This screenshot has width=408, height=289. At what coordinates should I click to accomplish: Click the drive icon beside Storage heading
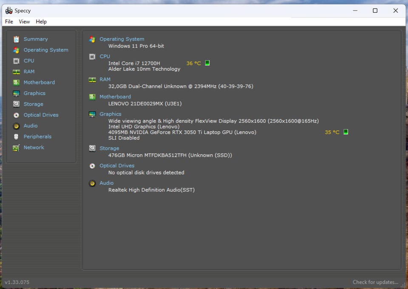[92, 149]
